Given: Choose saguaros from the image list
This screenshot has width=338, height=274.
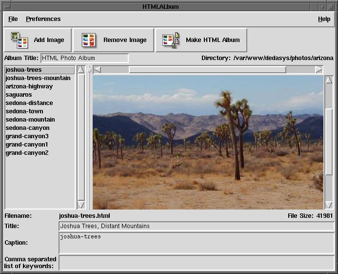Looking at the screenshot, I should pos(19,95).
